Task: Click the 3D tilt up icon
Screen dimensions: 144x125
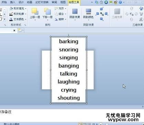Action: coord(132,9)
